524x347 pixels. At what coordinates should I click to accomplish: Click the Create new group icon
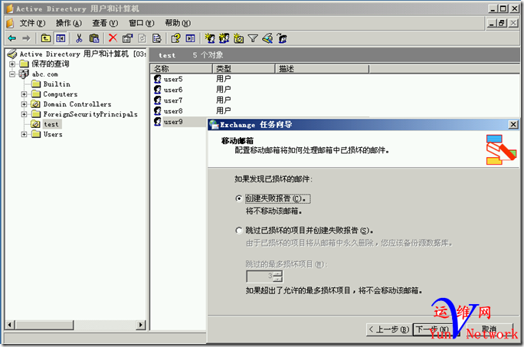tap(224, 38)
